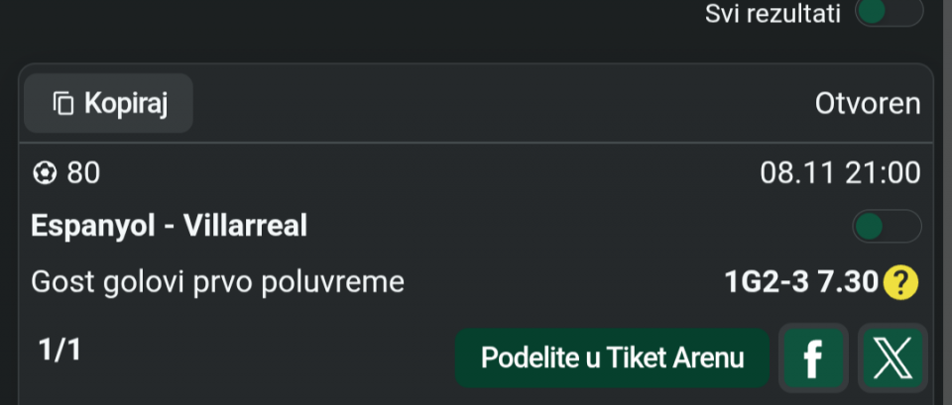Select the Gost golovi prvo poluvreme market

(218, 283)
